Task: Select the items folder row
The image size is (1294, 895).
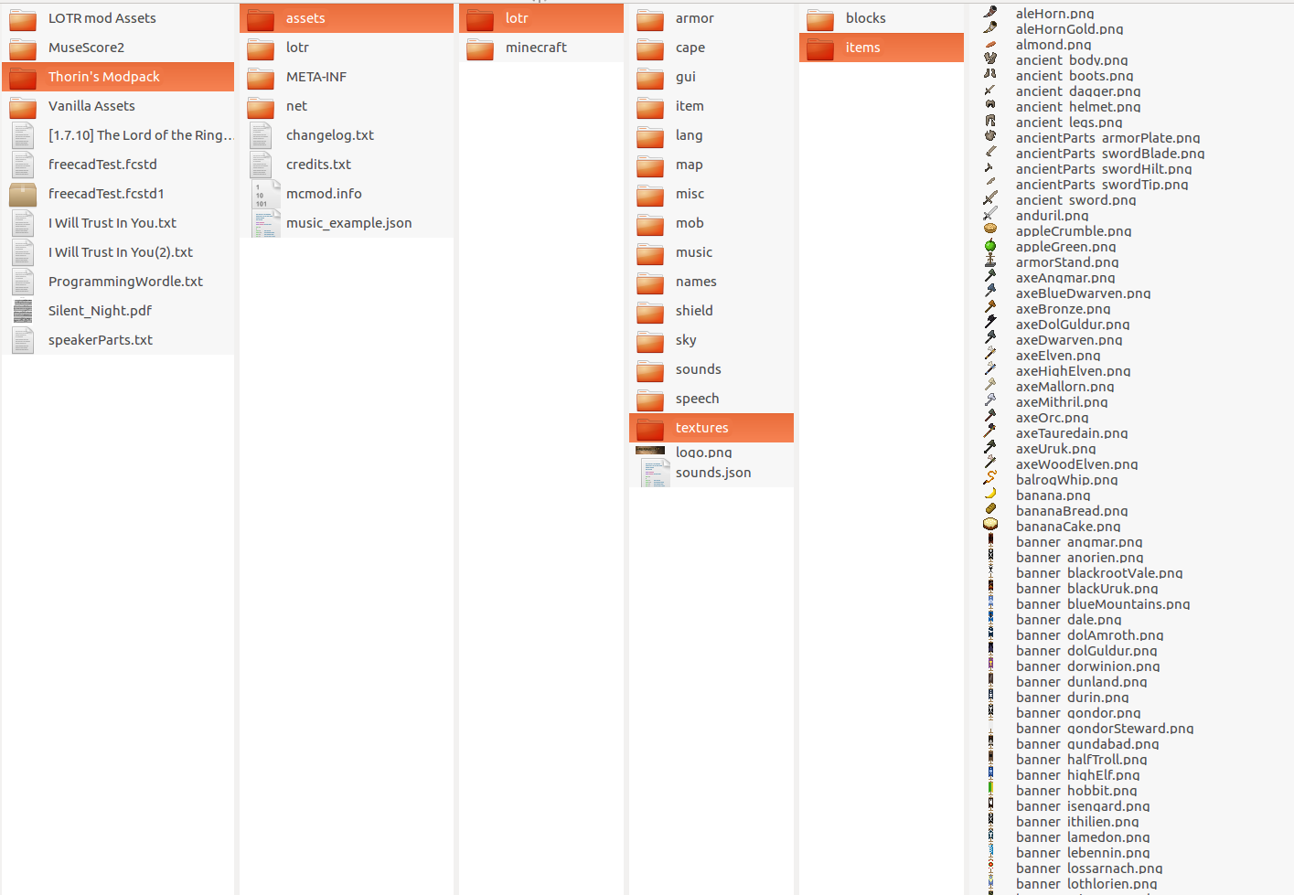Action: pos(882,48)
